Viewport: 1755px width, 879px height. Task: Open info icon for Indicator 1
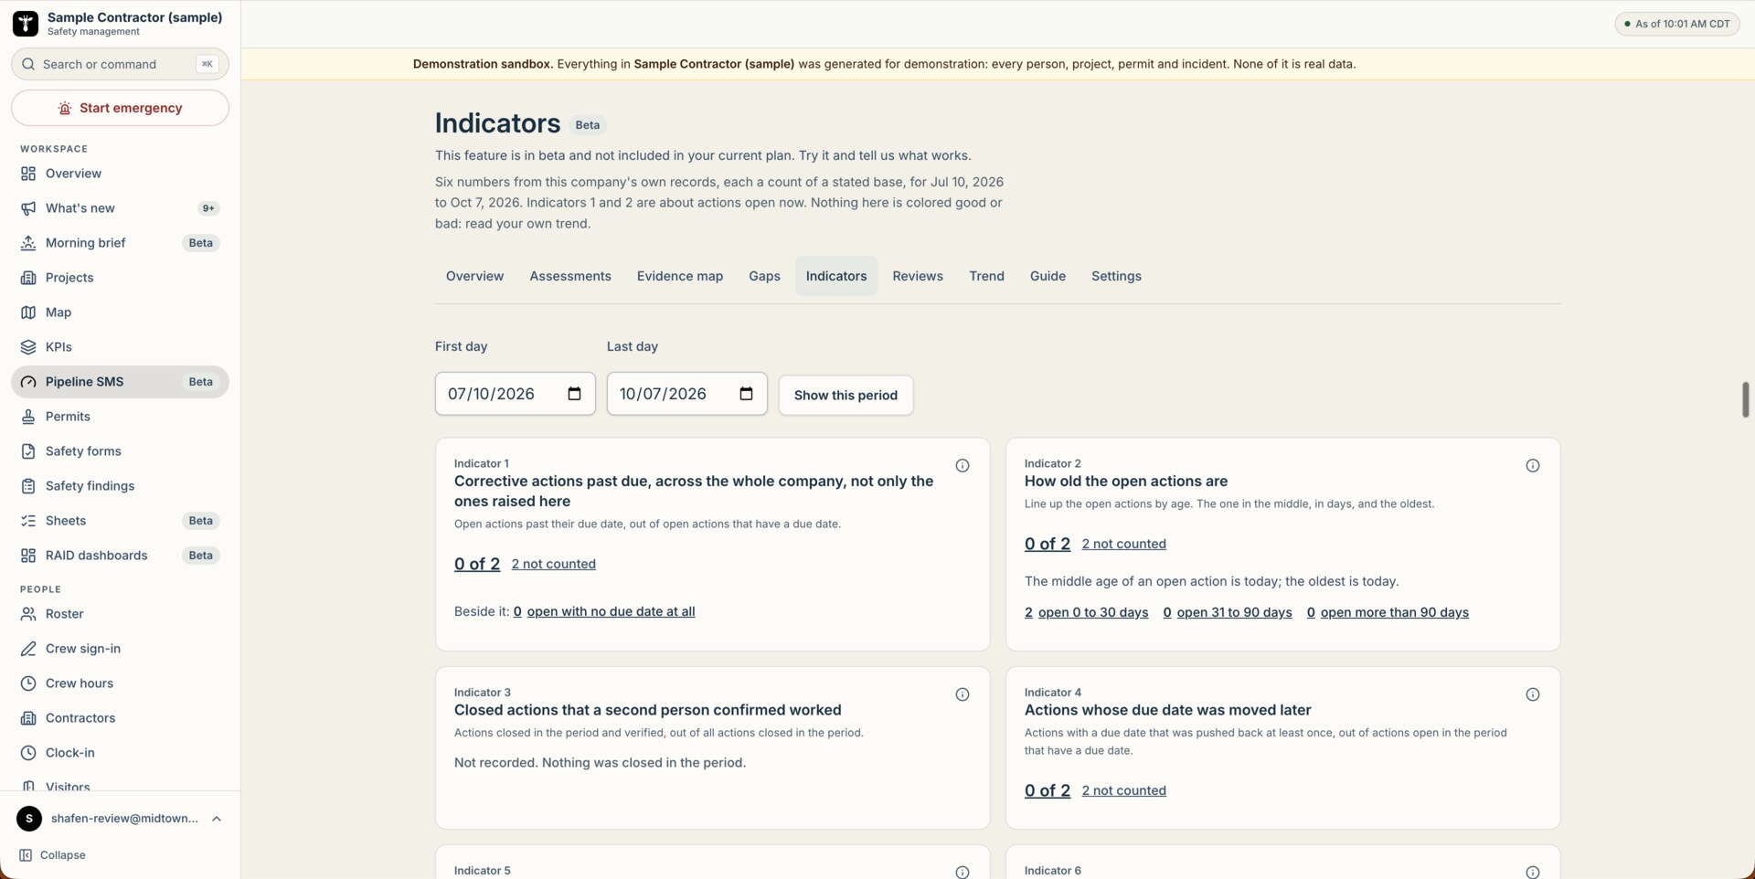click(963, 466)
